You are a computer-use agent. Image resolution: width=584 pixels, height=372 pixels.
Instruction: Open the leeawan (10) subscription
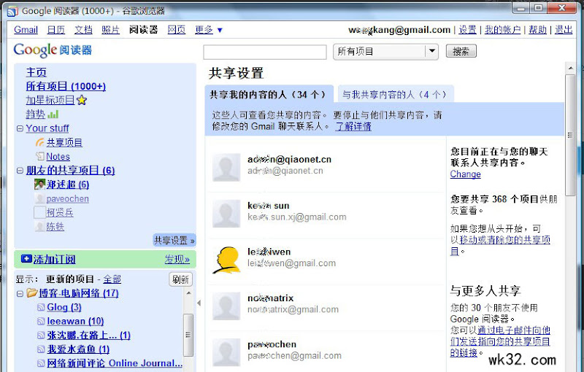pyautogui.click(x=75, y=321)
